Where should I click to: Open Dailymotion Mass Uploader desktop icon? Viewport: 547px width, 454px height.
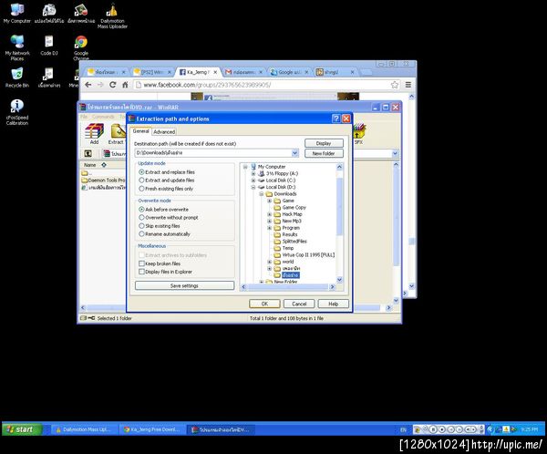[x=112, y=16]
